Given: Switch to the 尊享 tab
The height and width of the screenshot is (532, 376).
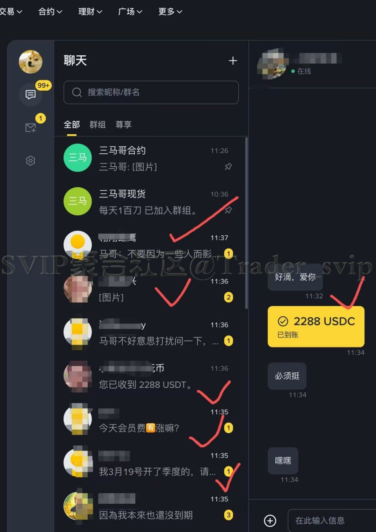Looking at the screenshot, I should (x=124, y=125).
